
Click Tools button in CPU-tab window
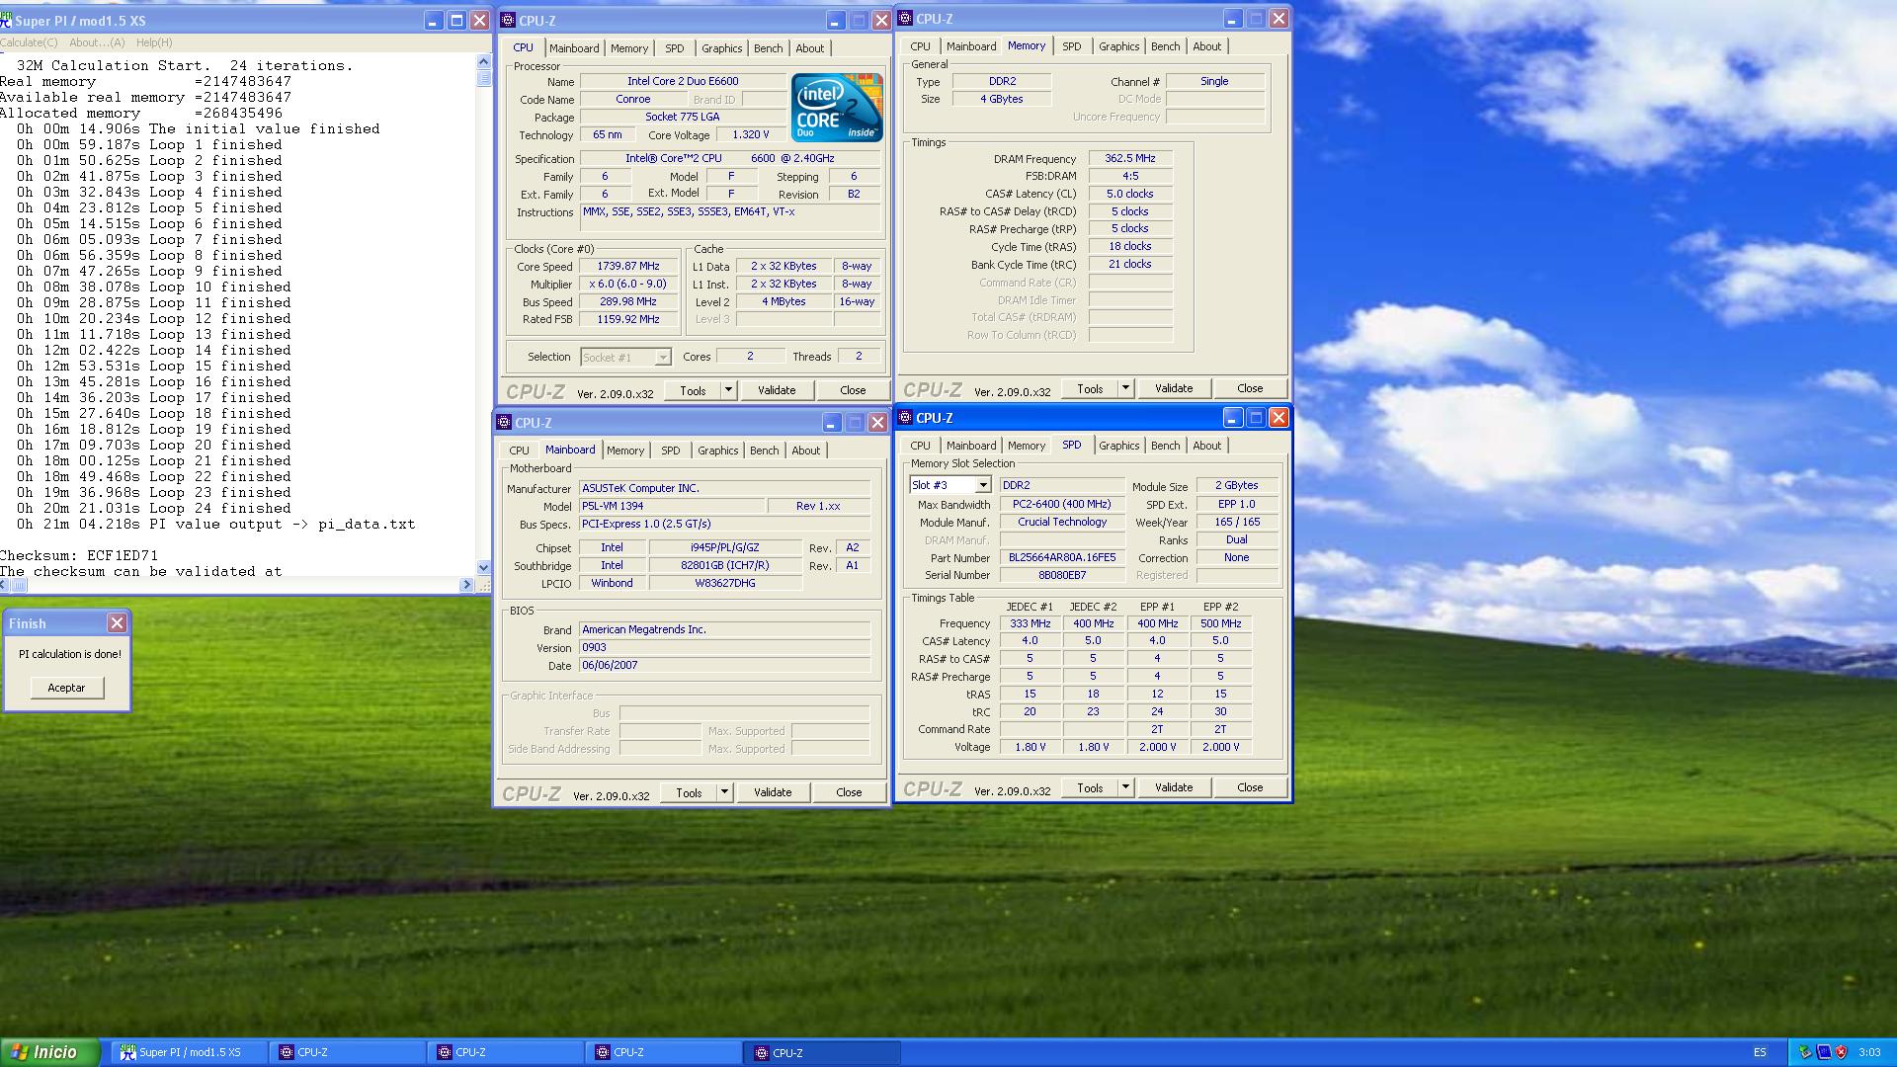click(693, 390)
